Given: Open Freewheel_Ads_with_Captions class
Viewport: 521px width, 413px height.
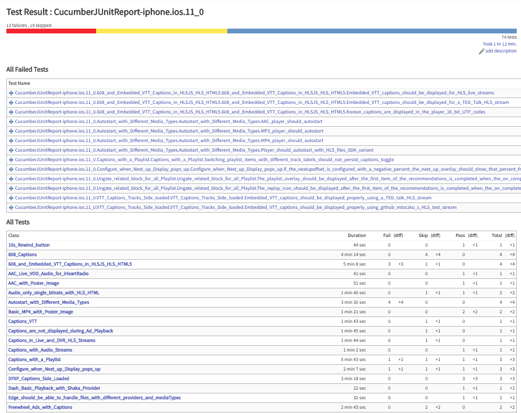Looking at the screenshot, I should tap(40, 408).
